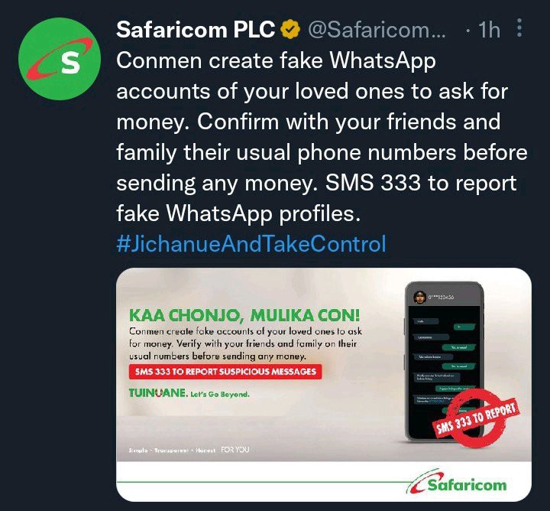Click the 1h tweet timestamp
Screen dimensions: 550x511
tap(489, 30)
